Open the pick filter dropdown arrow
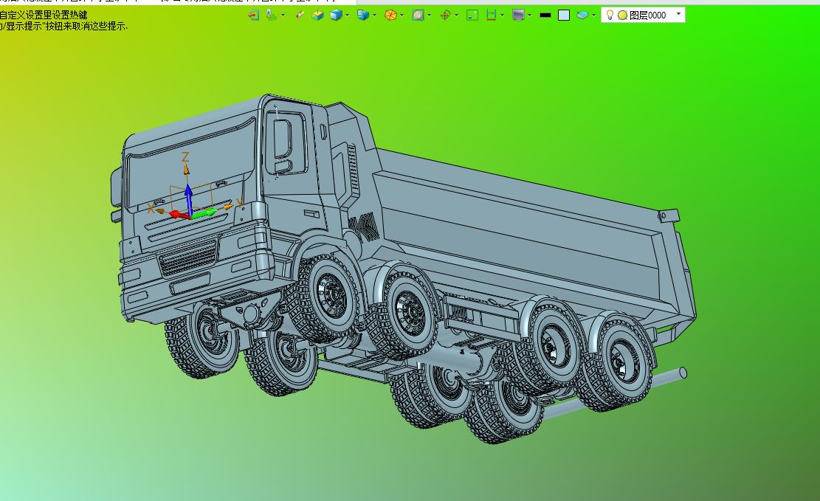Image resolution: width=820 pixels, height=501 pixels. (283, 15)
